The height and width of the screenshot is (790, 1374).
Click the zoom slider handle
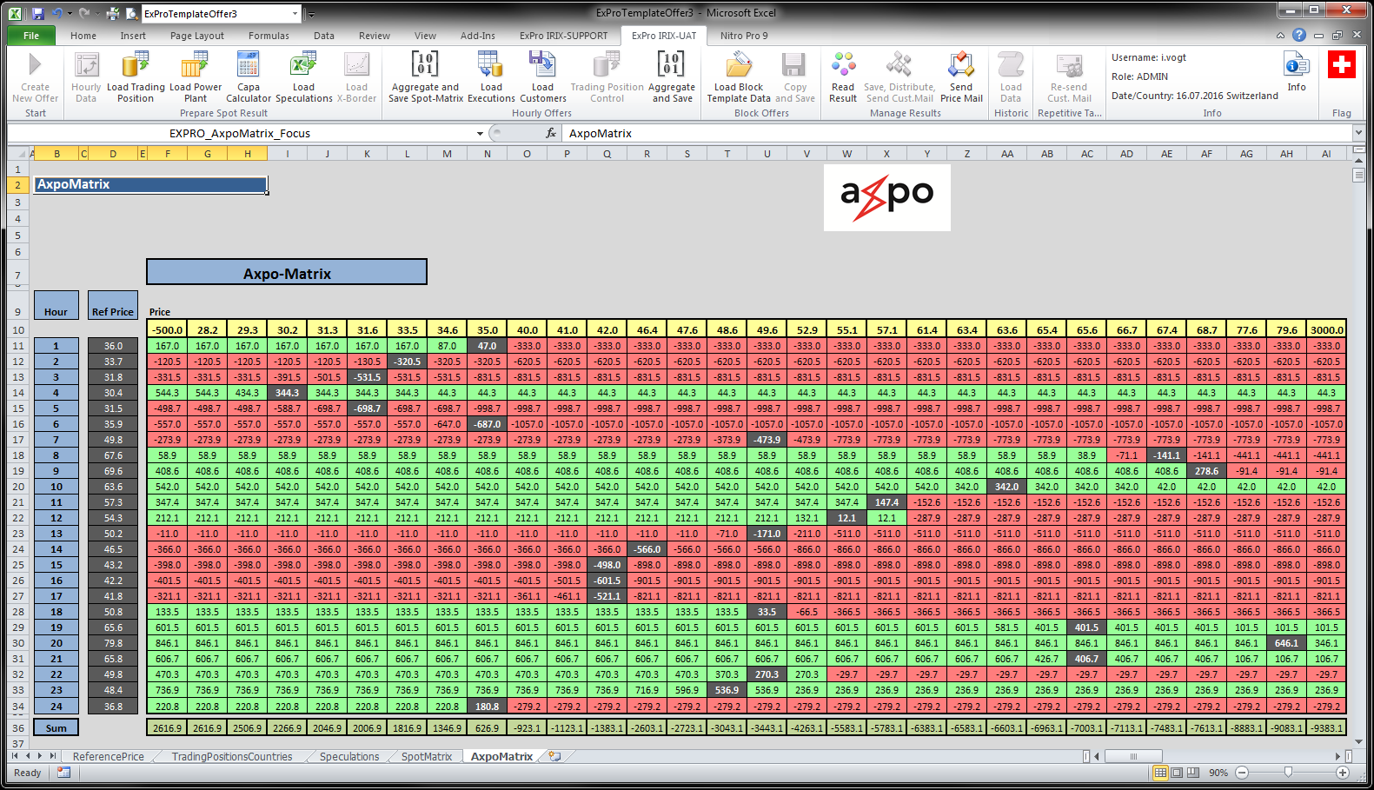[x=1288, y=773]
